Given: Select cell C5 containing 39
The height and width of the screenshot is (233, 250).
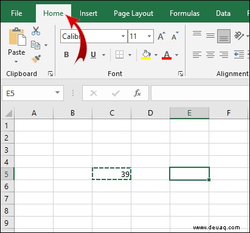Looking at the screenshot, I should 111,173.
